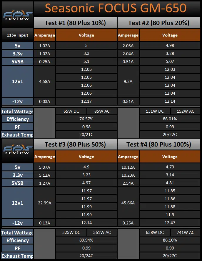
Task: Click the 76.57% efficiency cell
Action: [86, 119]
